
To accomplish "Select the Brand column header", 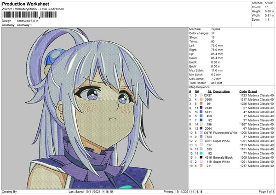I will [253, 92].
